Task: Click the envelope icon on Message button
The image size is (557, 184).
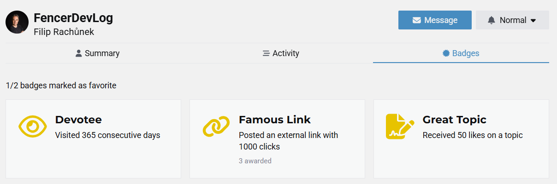Action: coord(417,20)
